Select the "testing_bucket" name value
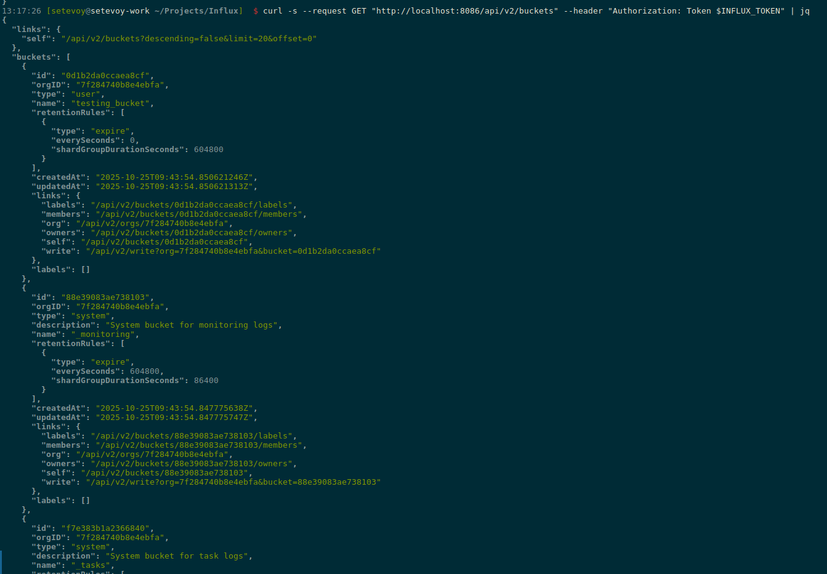 click(x=110, y=103)
